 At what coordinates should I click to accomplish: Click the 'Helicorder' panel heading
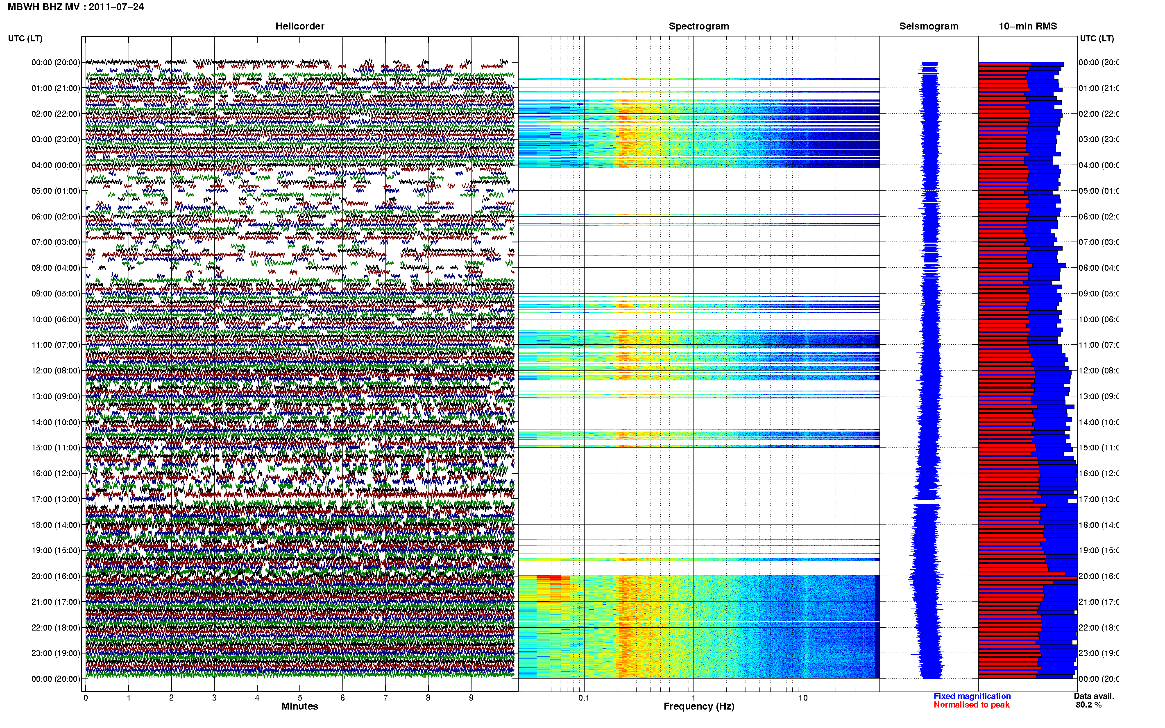click(x=299, y=27)
